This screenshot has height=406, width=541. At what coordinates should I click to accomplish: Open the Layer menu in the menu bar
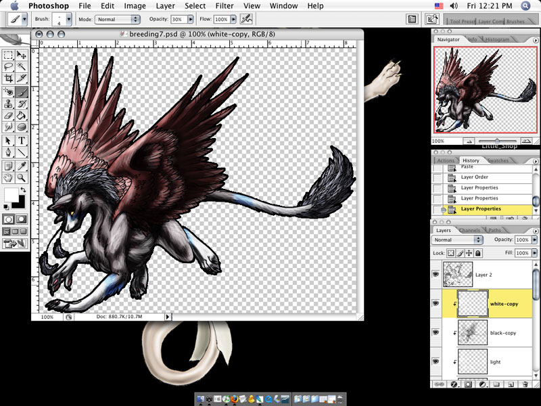165,6
